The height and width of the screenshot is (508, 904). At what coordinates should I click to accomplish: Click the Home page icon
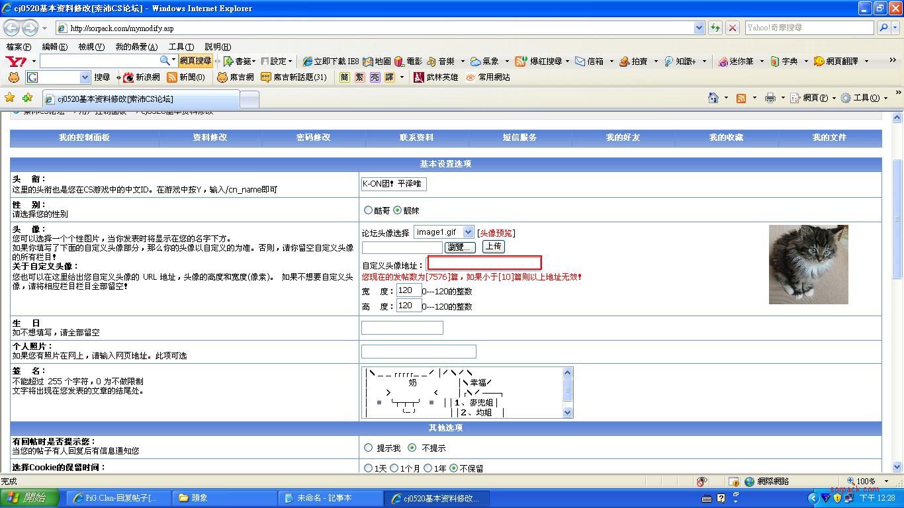coord(713,98)
